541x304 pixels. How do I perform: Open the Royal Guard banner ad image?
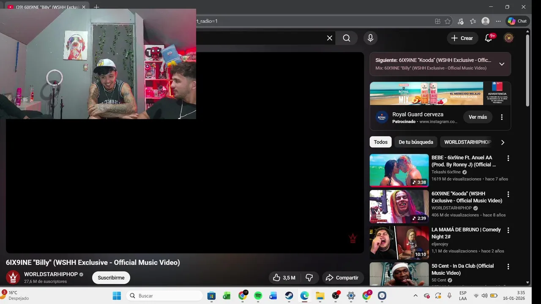pos(440,93)
